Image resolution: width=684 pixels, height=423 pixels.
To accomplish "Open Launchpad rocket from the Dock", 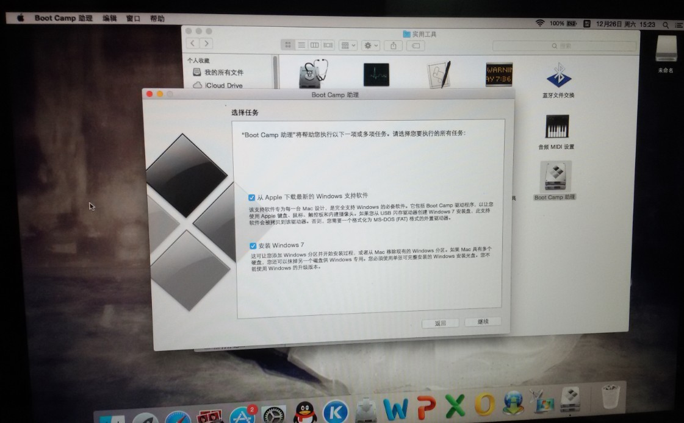I will 145,418.
